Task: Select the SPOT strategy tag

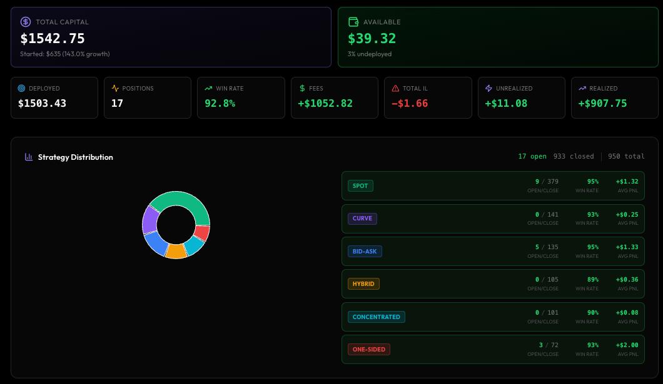Action: [x=360, y=185]
